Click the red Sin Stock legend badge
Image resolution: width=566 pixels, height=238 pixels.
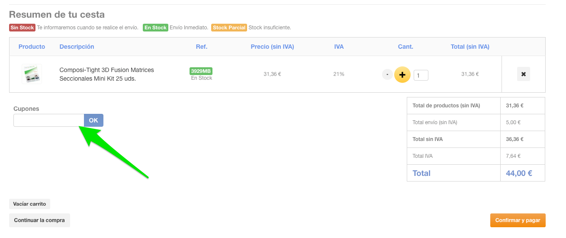pos(22,28)
